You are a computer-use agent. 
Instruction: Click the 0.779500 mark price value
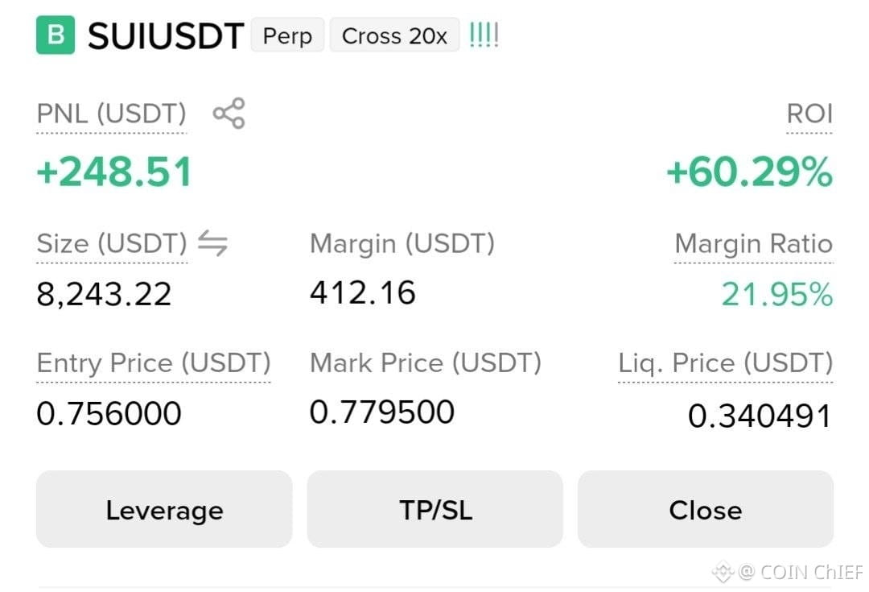[382, 412]
